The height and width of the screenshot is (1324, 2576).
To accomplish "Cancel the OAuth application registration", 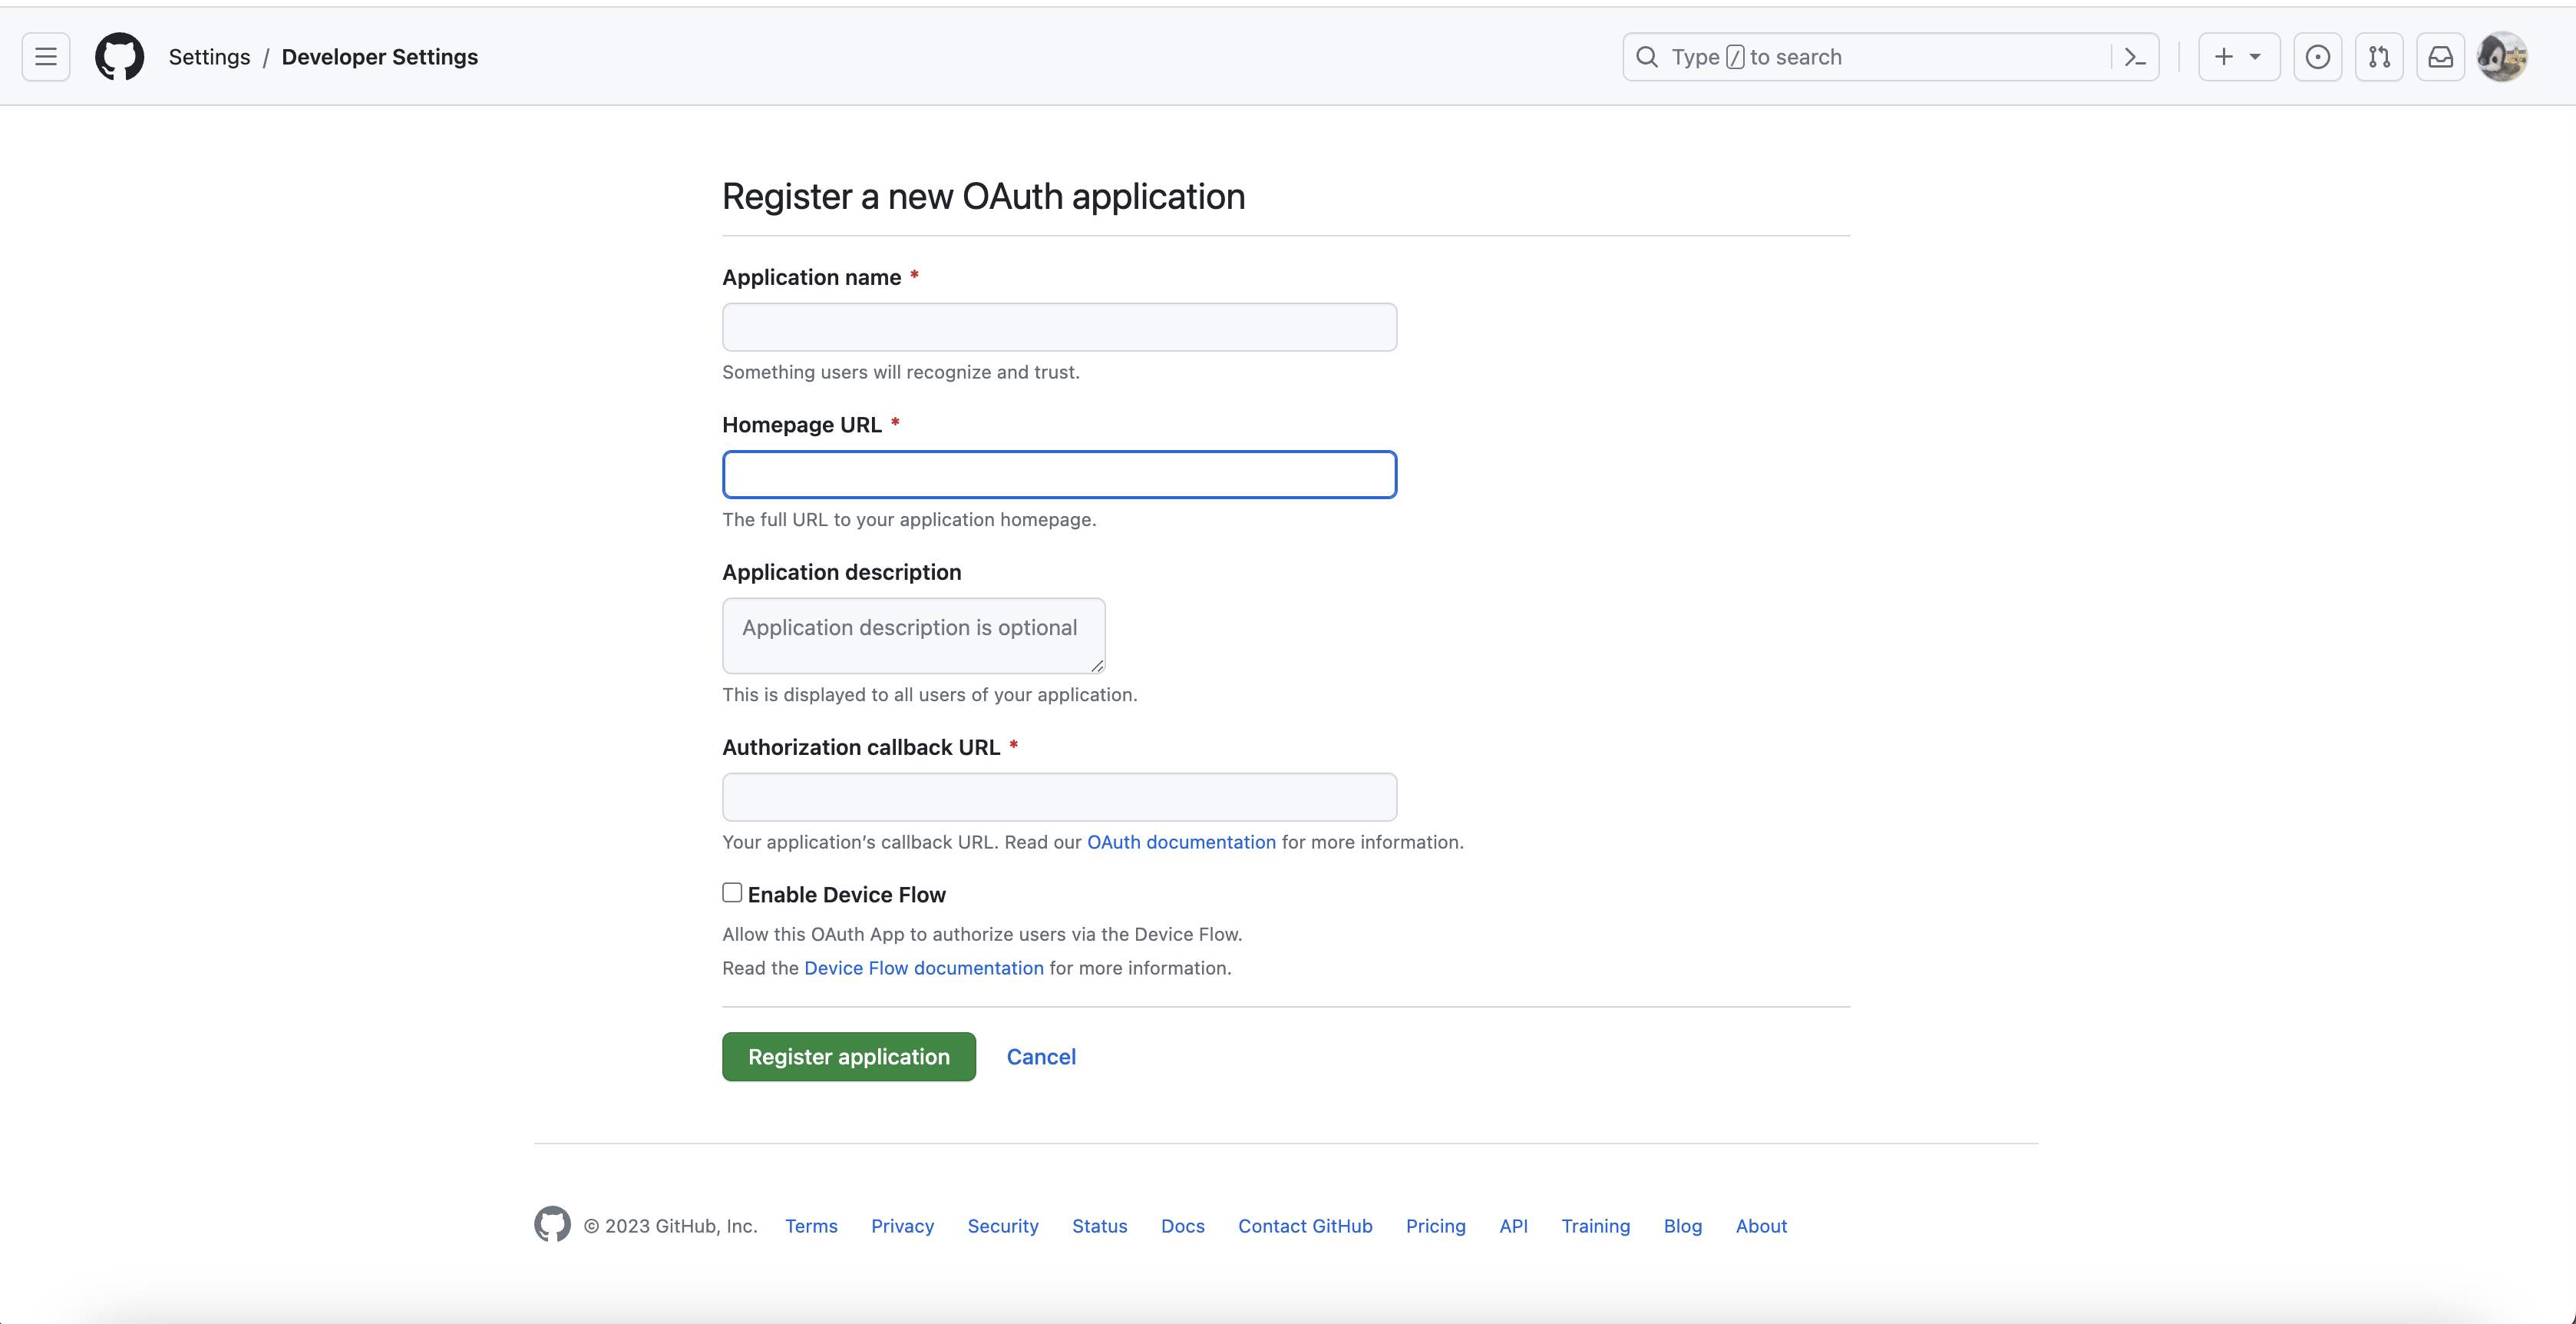I will point(1040,1057).
